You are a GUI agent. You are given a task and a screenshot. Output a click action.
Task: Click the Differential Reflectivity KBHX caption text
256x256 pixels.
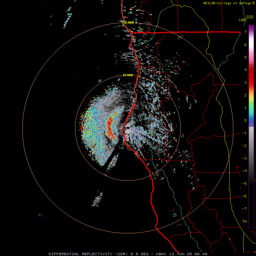128,254
